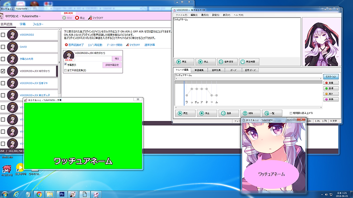Open Internet Explorer from the taskbar
Image resolution: width=353 pixels, height=198 pixels.
click(16, 194)
